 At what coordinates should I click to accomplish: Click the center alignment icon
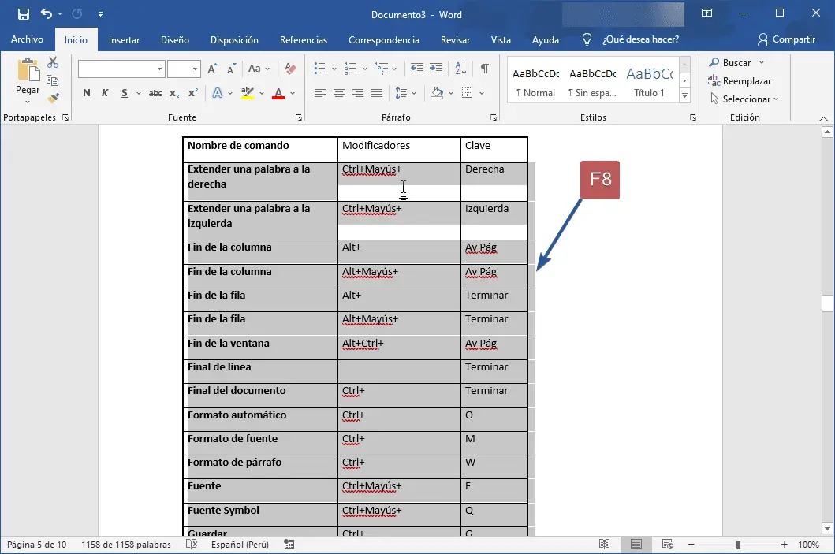pyautogui.click(x=338, y=92)
